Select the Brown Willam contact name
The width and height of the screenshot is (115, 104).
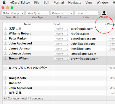19,58
